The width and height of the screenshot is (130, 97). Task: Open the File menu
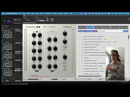[20, 13]
